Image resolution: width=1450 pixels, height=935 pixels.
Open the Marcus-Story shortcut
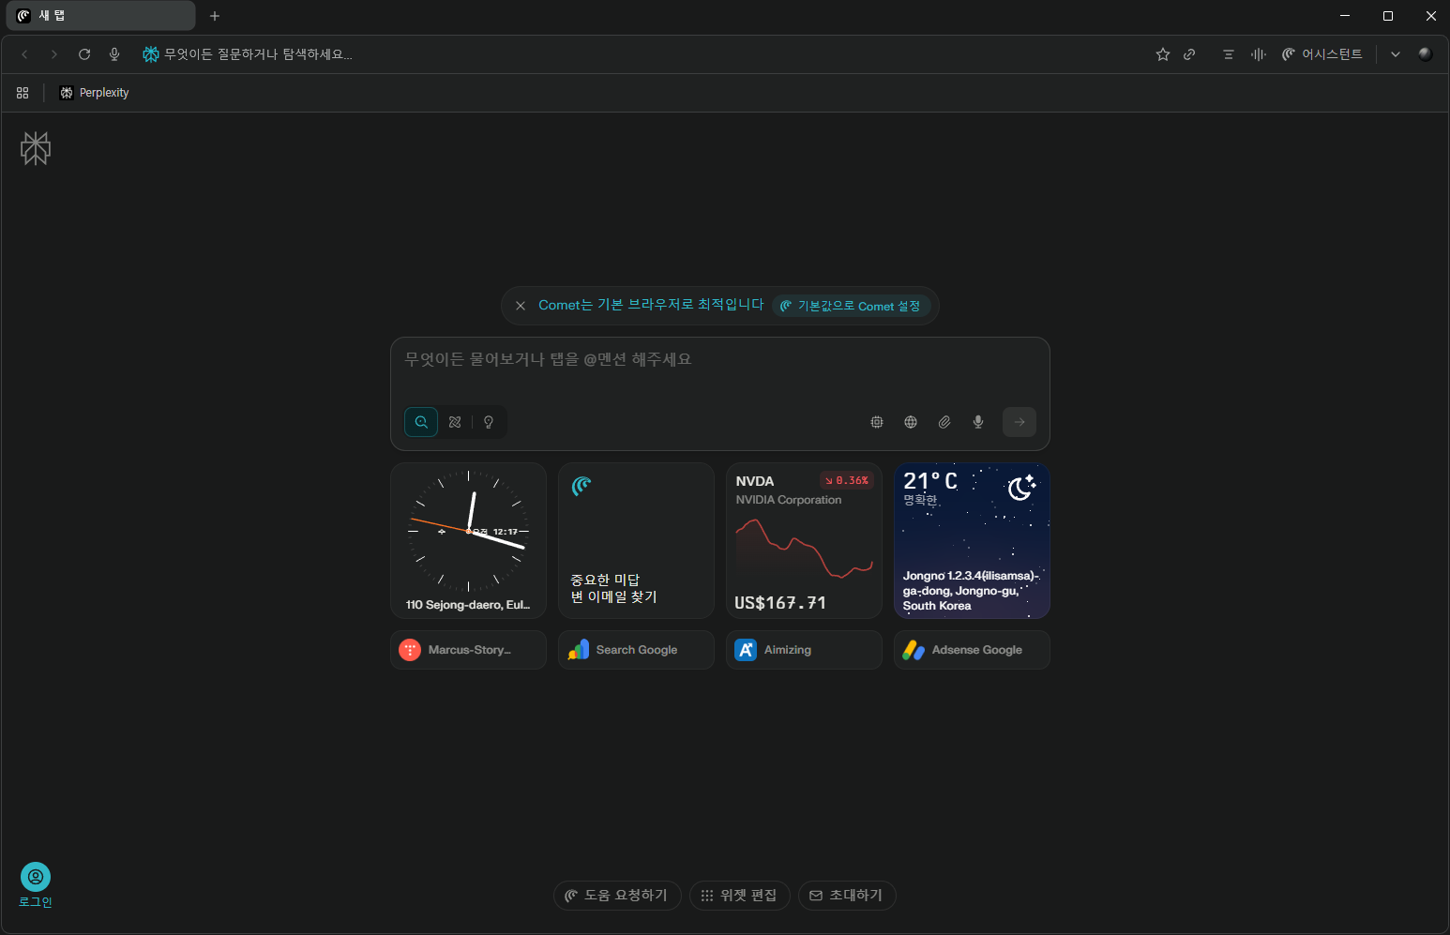click(468, 650)
